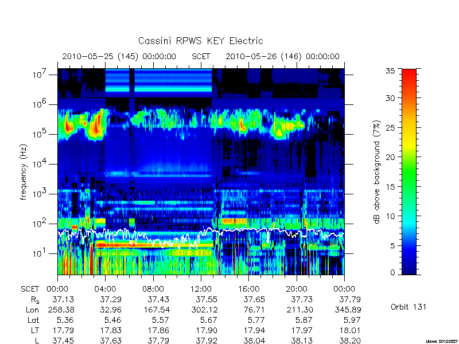The image size is (459, 344).
Task: Click the Lat value 5.67
Action: coord(209,320)
